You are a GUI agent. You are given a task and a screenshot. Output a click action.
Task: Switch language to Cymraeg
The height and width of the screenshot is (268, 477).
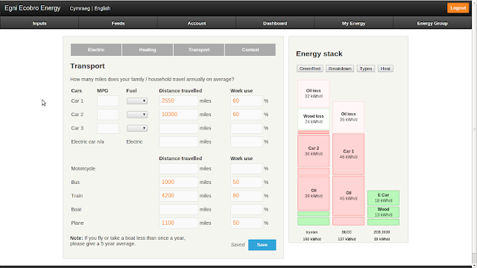(80, 8)
